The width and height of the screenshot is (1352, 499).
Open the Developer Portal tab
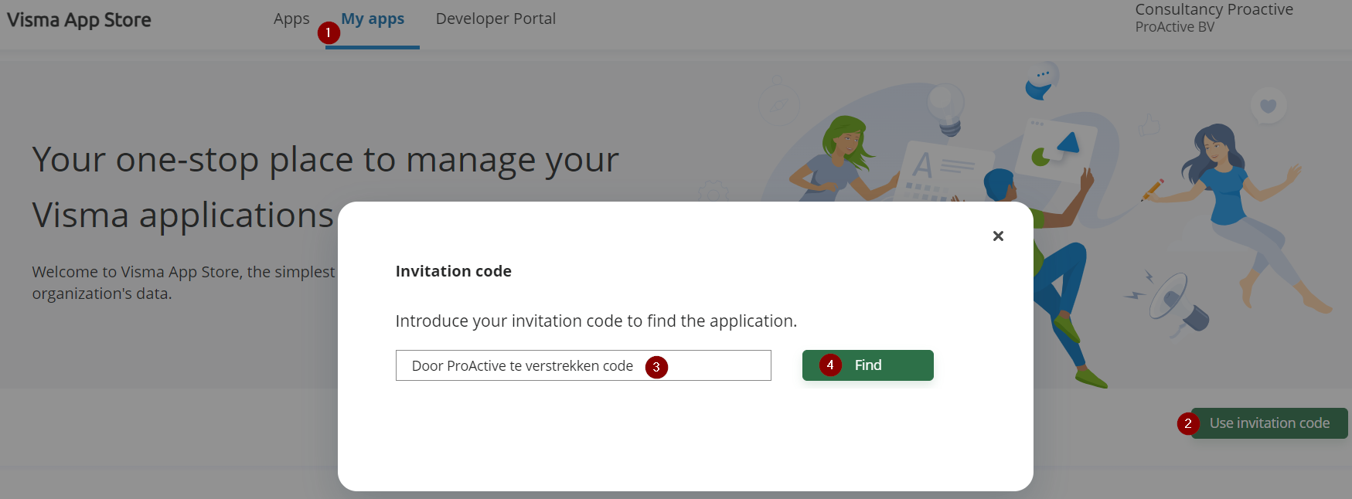coord(496,19)
